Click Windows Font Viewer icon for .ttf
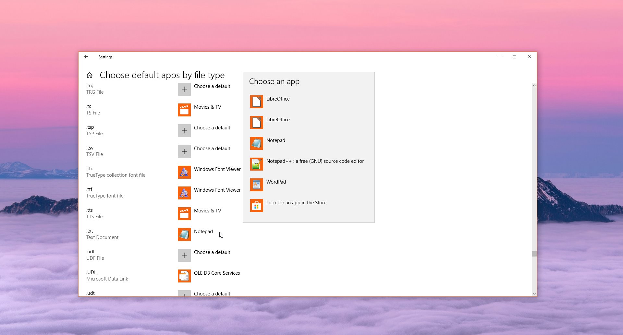The image size is (623, 335). coord(184,193)
